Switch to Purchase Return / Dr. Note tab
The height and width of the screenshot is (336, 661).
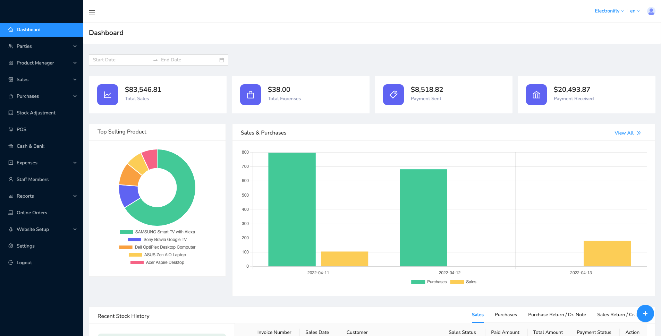coord(557,315)
